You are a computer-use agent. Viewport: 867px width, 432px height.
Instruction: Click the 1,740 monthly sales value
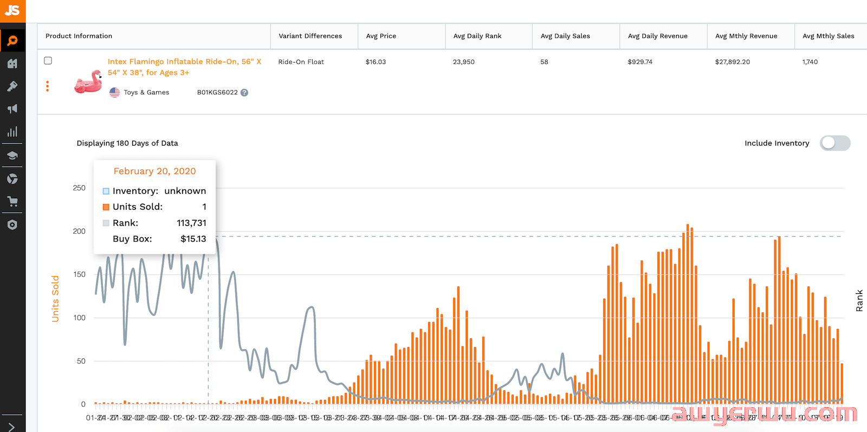point(810,62)
